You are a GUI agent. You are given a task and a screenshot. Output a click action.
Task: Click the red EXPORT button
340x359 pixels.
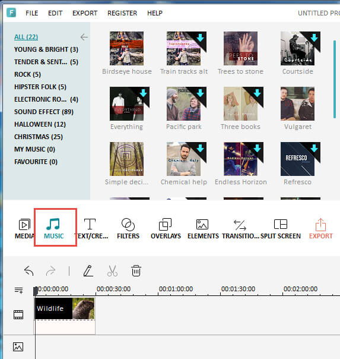pos(320,228)
